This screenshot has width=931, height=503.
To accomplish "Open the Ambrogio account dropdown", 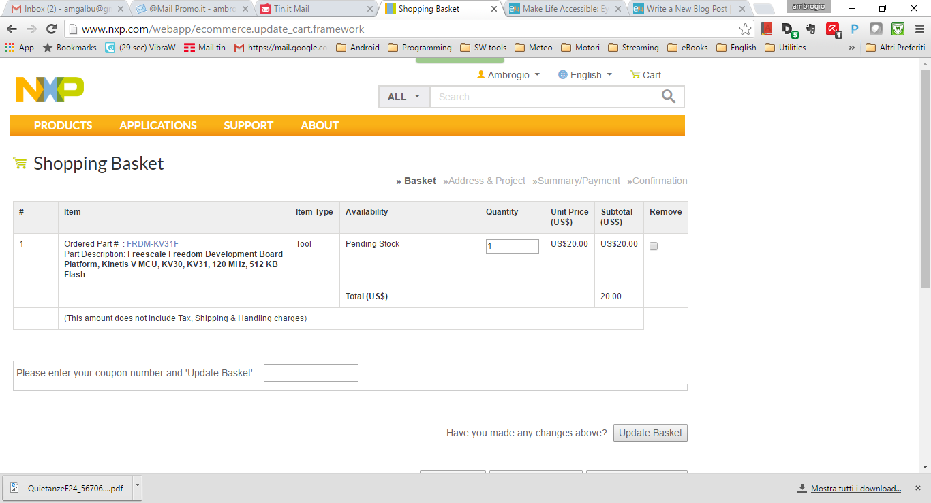I will [x=508, y=75].
